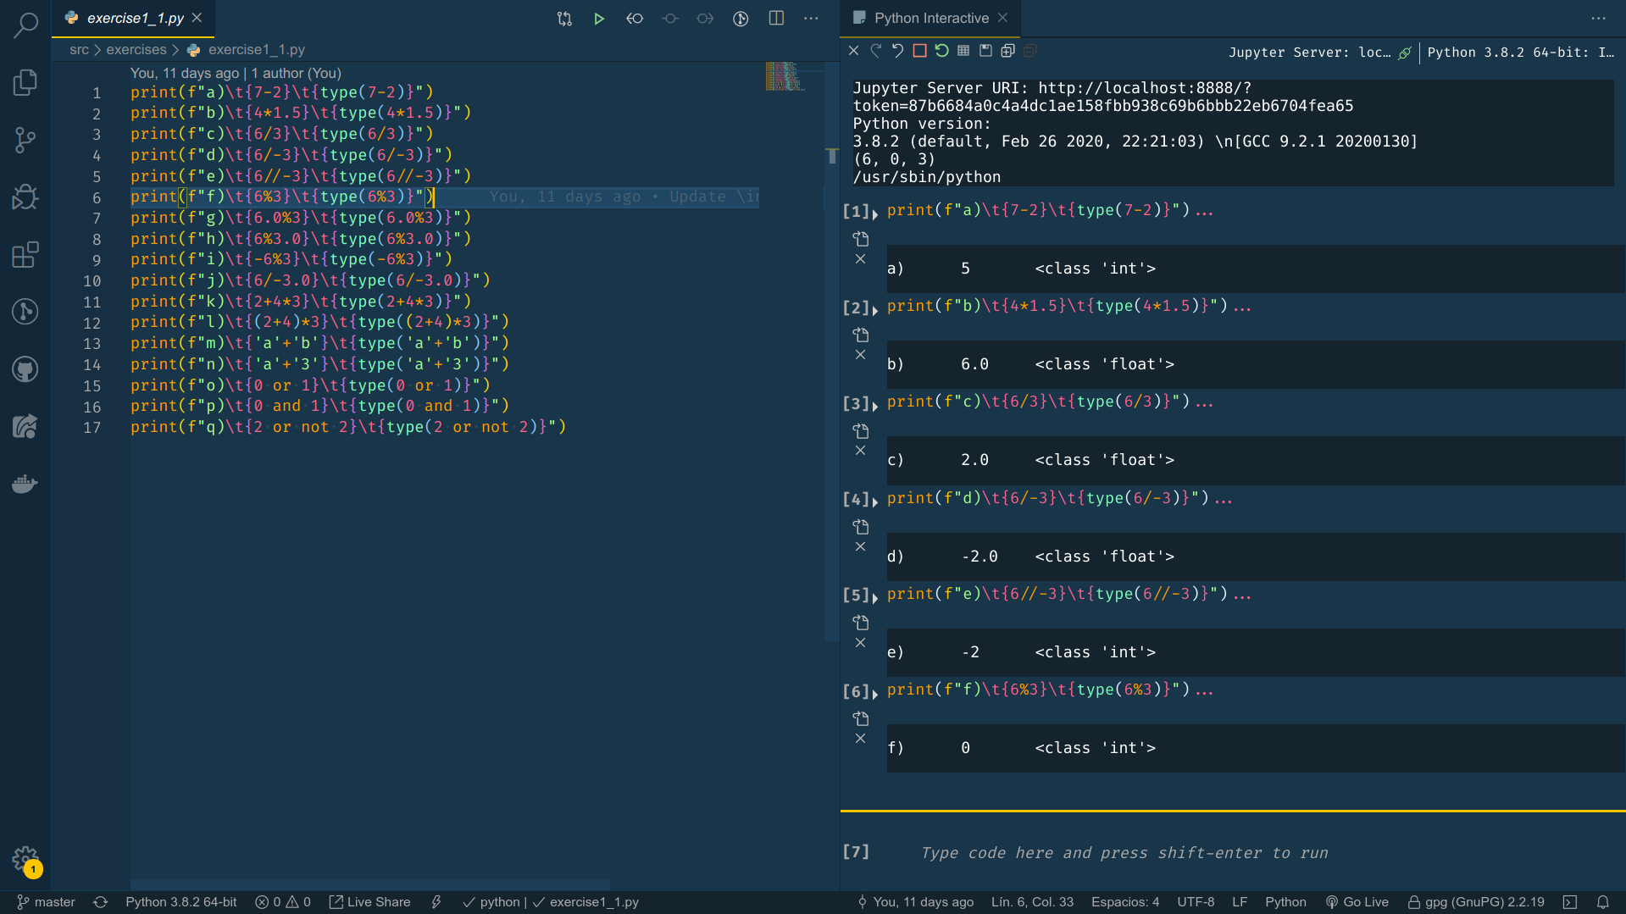
Task: Delete cell [3] with its X icon
Action: [x=860, y=451]
